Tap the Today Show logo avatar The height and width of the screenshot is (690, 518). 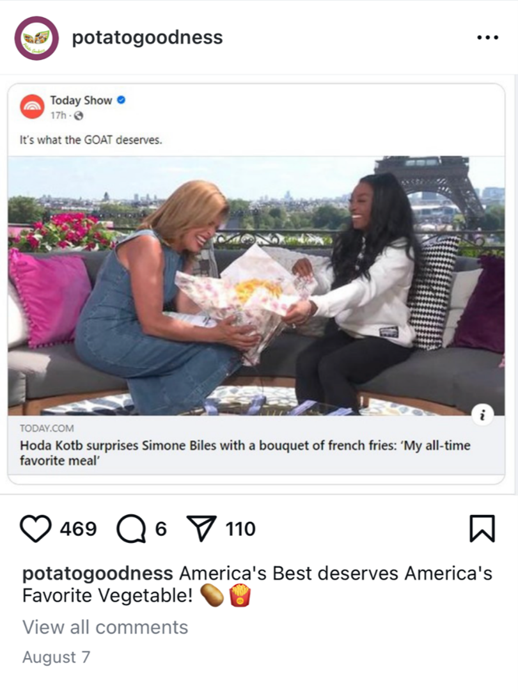(x=32, y=107)
